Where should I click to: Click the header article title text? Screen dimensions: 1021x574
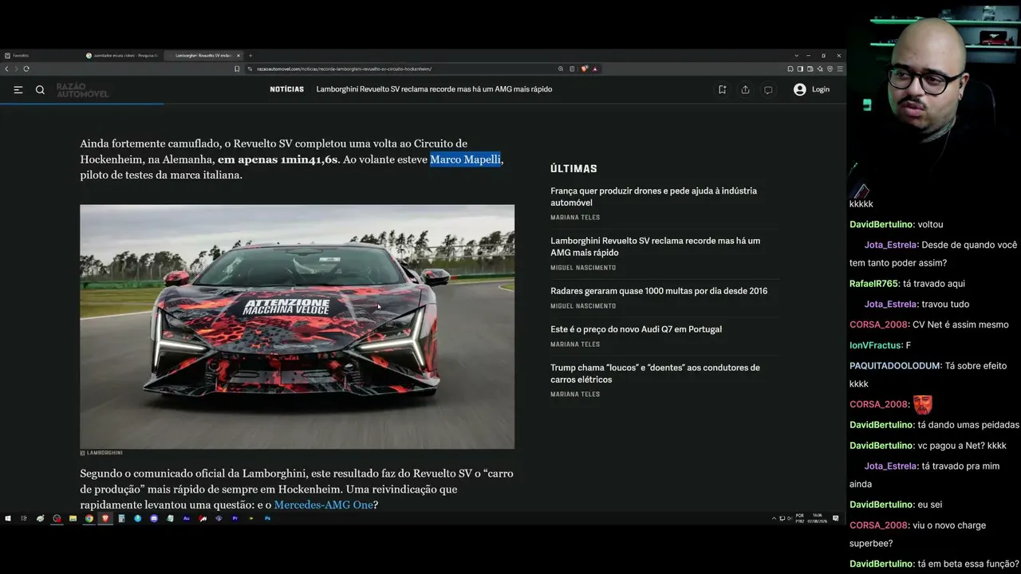click(434, 89)
